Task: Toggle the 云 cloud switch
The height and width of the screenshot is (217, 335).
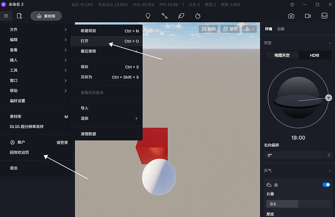Action: 326,185
